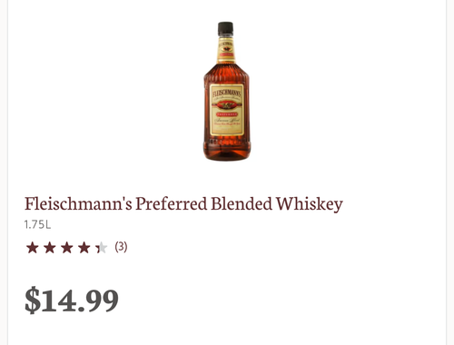Viewport: 454px width, 345px height.
Task: Click the word Whiskey in the title
Action: [309, 203]
